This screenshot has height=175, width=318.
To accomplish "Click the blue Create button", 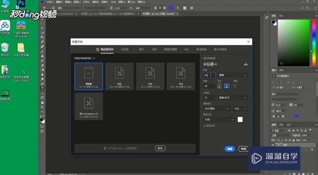I will coord(230,149).
